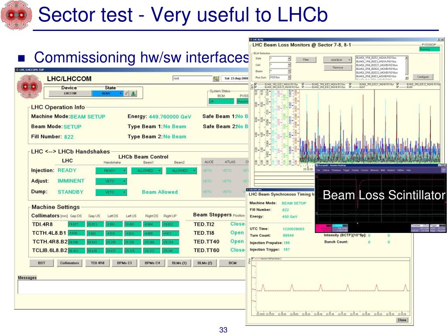Click the LHC/LHCCOM window title bar icon

17,69
